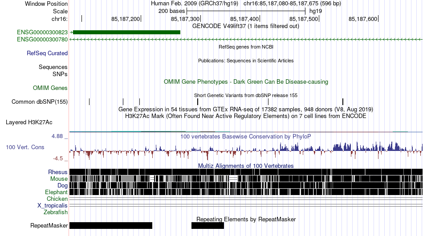Click the RepeatMasker track label
The height and width of the screenshot is (236, 423).
pyautogui.click(x=49, y=225)
